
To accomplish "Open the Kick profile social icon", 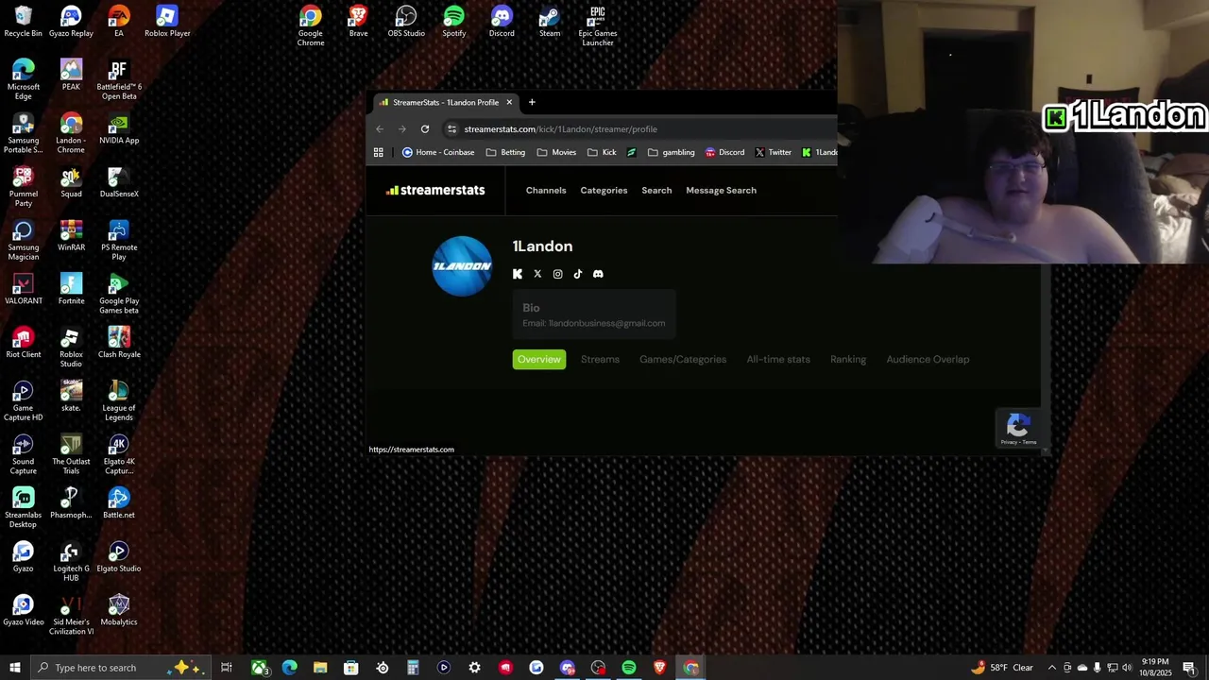I will (518, 274).
